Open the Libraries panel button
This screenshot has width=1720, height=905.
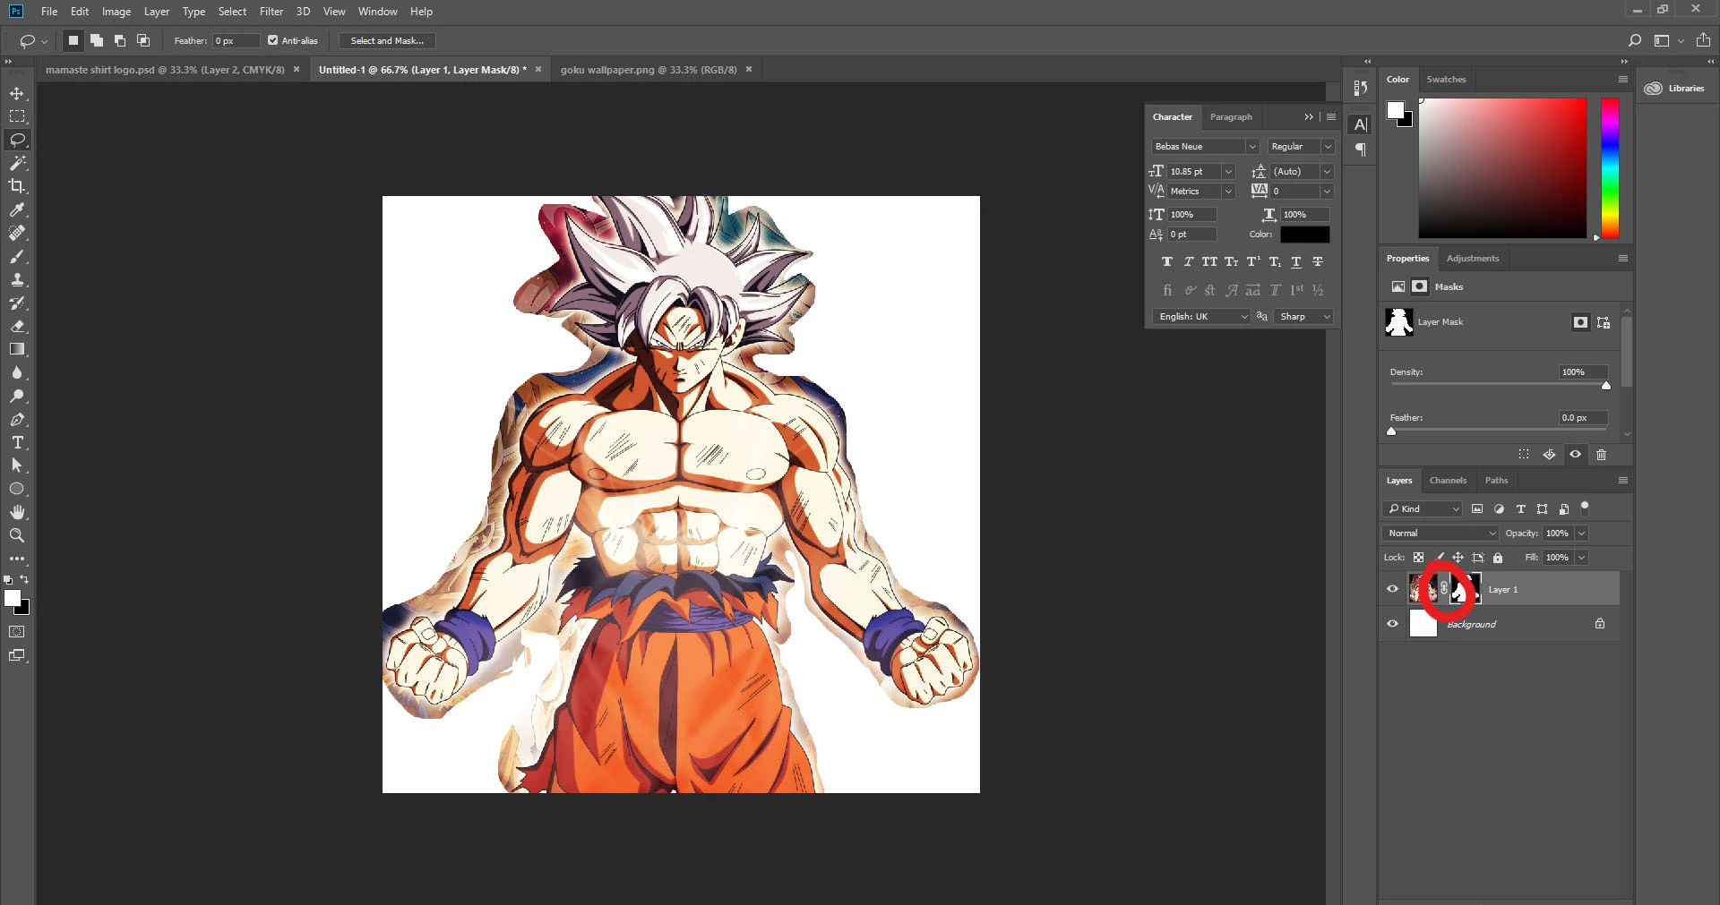coord(1674,88)
